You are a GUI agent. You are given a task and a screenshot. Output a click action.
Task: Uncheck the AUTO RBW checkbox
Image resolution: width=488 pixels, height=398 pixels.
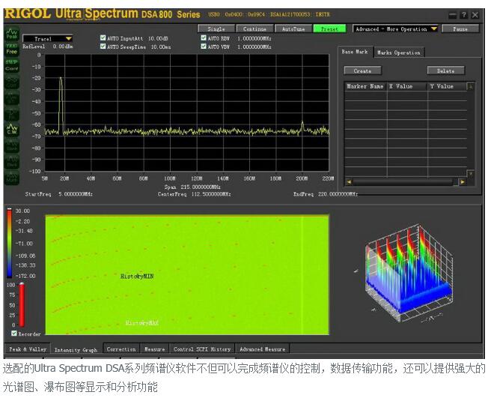point(204,37)
